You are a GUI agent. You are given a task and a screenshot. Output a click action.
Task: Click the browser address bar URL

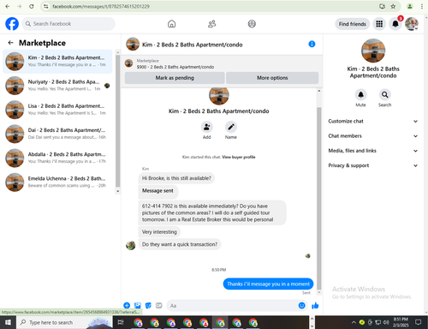tap(101, 6)
